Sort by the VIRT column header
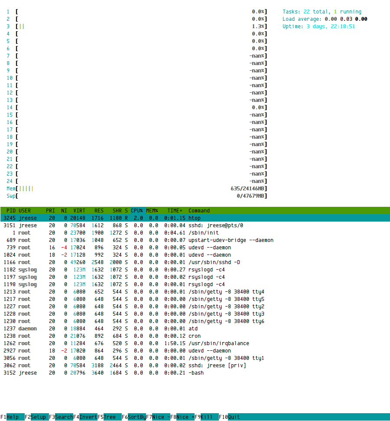Screen dimensions: 390x421 79,211
